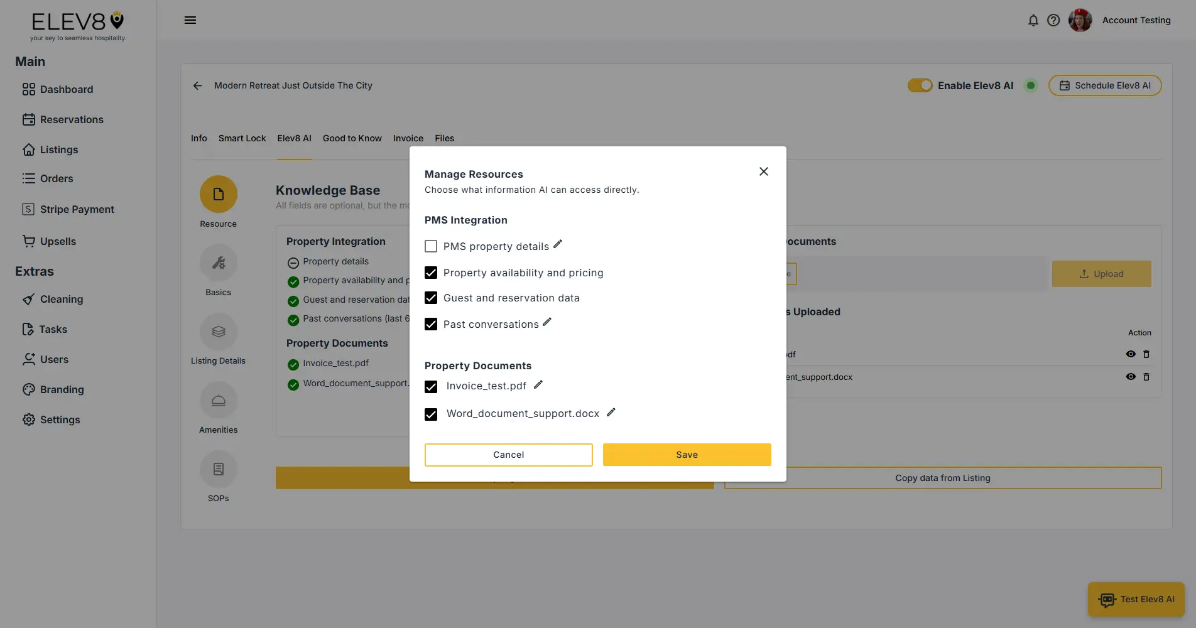The height and width of the screenshot is (628, 1196).
Task: Uncheck Guest and reservation data
Action: pyautogui.click(x=431, y=298)
